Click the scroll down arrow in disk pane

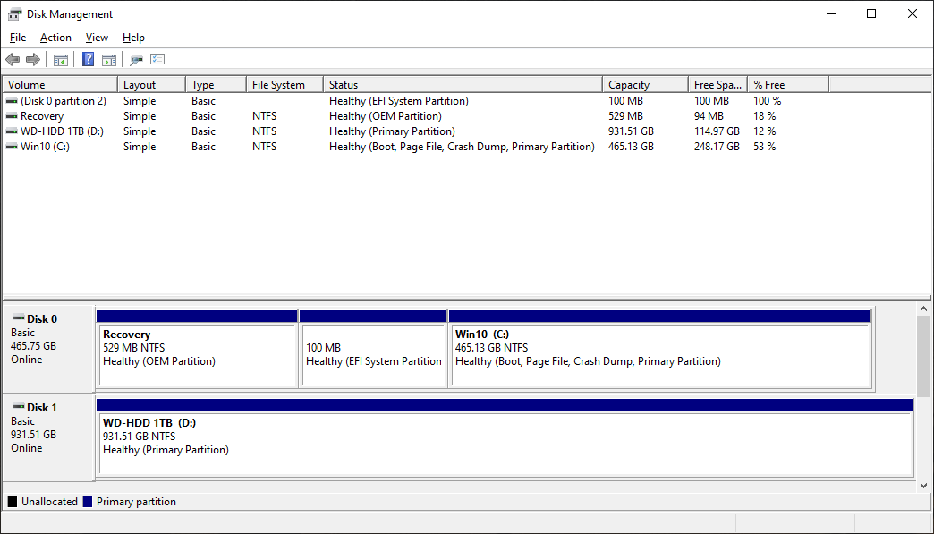pos(923,485)
